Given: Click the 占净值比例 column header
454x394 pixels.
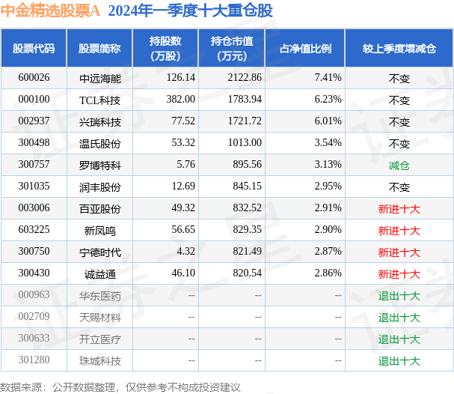Looking at the screenshot, I should [x=305, y=49].
